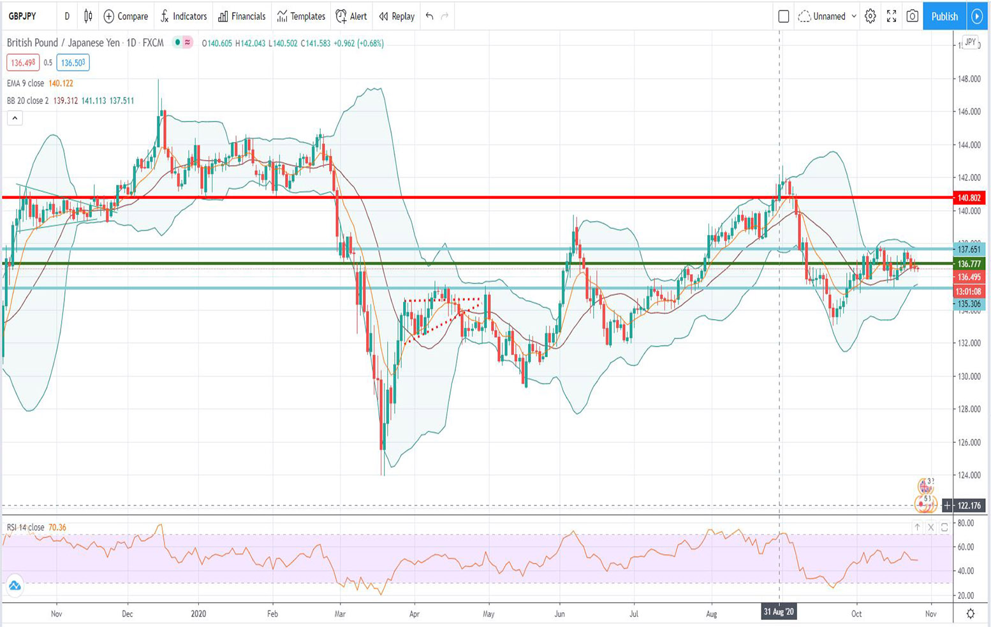Open chart settings with the gear icon
Viewport: 991px width, 627px height.
point(870,17)
